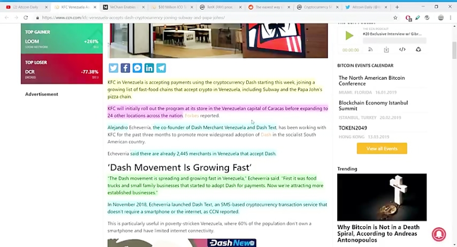Close the KFC Venezuela tab

click(95, 7)
